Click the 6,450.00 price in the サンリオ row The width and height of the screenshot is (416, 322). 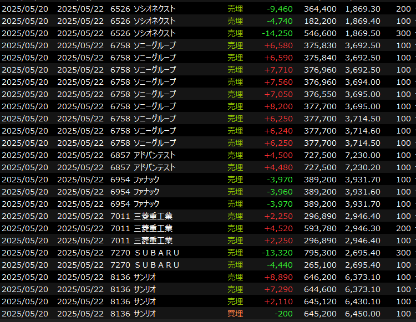coord(362,314)
